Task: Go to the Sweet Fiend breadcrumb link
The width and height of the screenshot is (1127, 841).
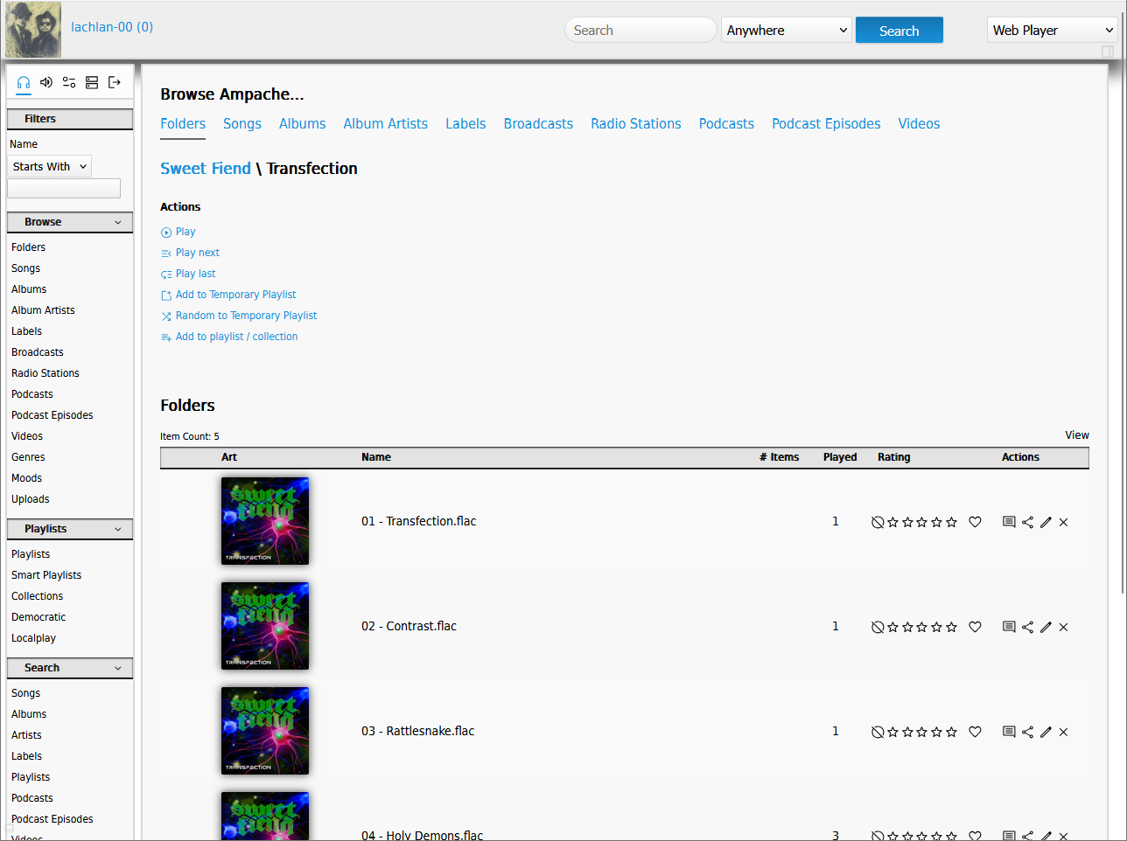Action: [x=206, y=169]
